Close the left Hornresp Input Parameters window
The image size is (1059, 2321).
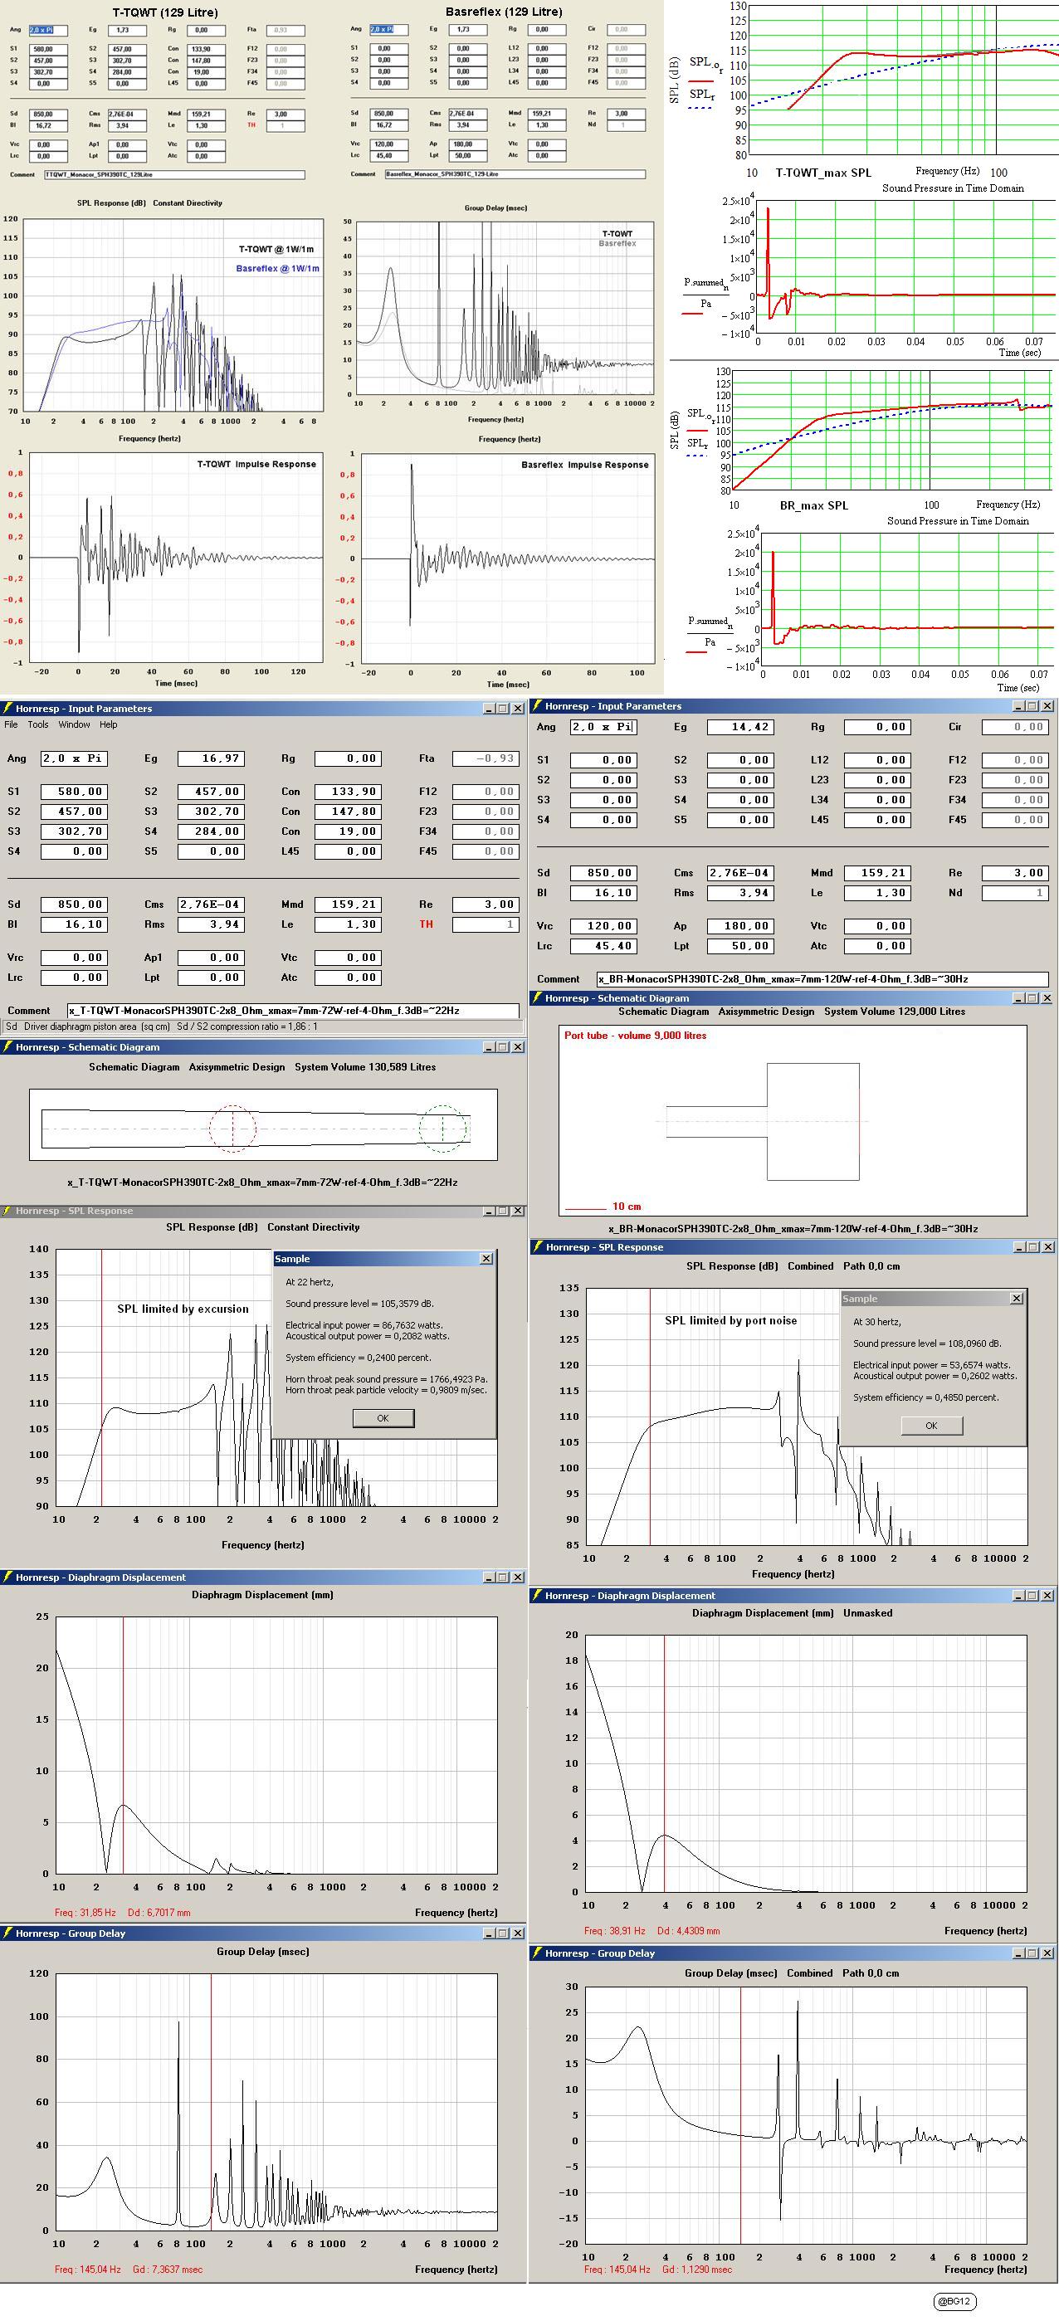517,709
